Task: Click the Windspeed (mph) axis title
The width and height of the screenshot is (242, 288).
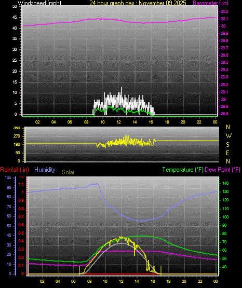Action: 39,3
